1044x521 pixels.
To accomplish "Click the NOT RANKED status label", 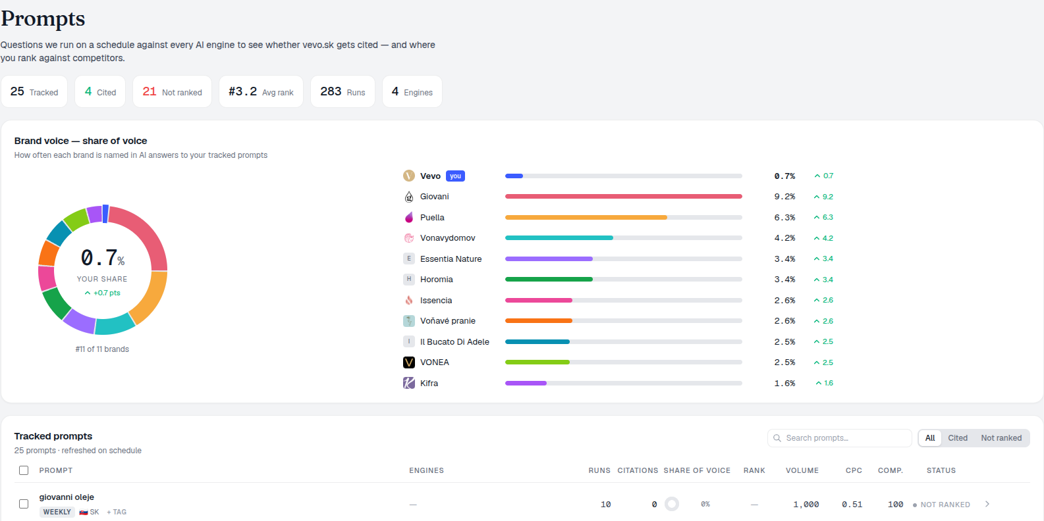I will tap(941, 505).
